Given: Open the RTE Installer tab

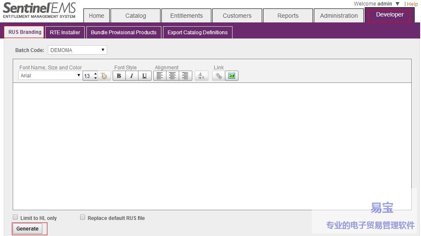Looking at the screenshot, I should (65, 32).
